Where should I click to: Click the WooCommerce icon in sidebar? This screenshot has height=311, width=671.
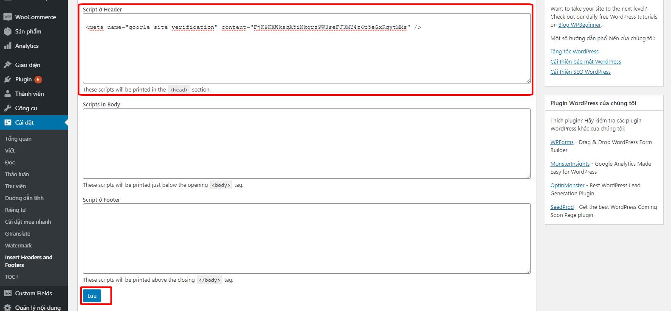click(x=7, y=17)
